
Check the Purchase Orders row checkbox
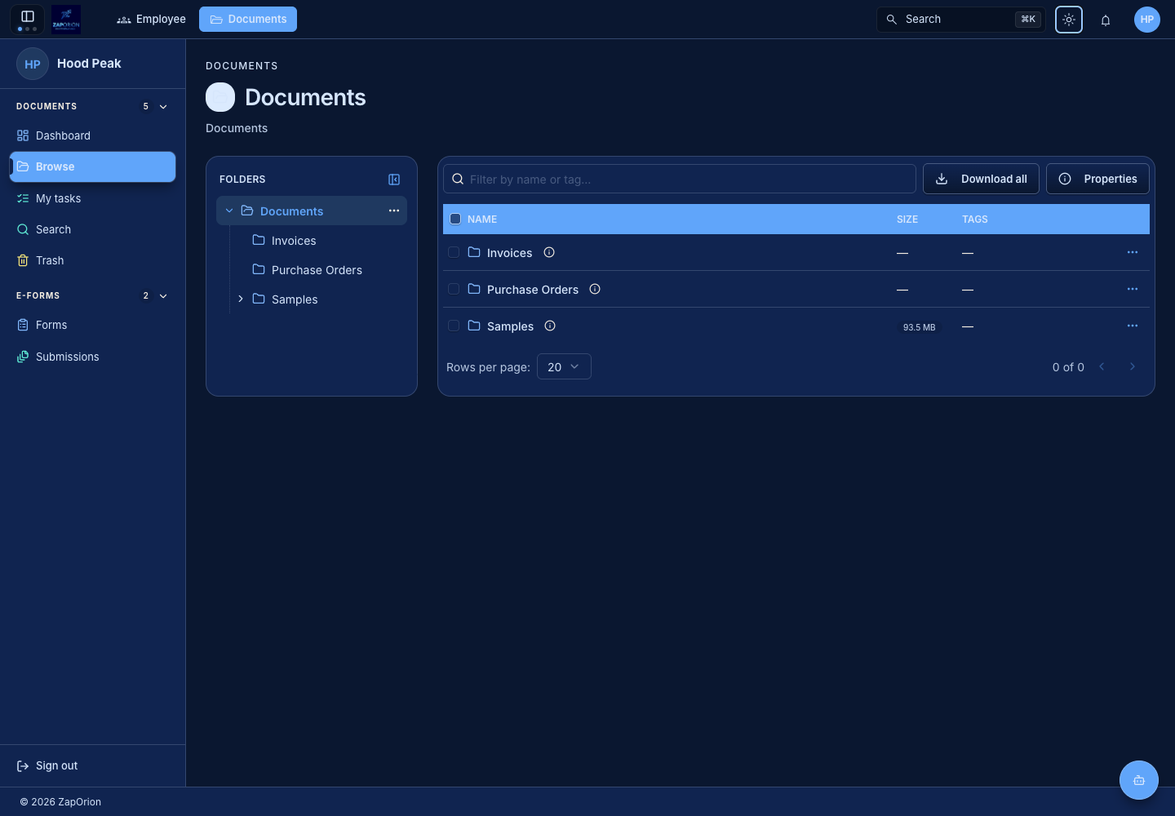pyautogui.click(x=454, y=289)
